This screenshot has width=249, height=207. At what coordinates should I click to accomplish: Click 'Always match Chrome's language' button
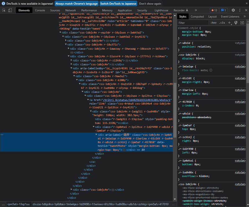(x=76, y=3)
